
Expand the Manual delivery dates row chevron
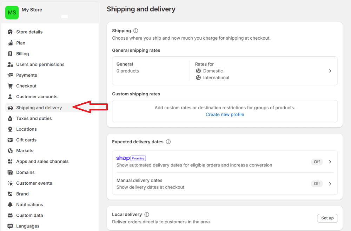point(330,183)
